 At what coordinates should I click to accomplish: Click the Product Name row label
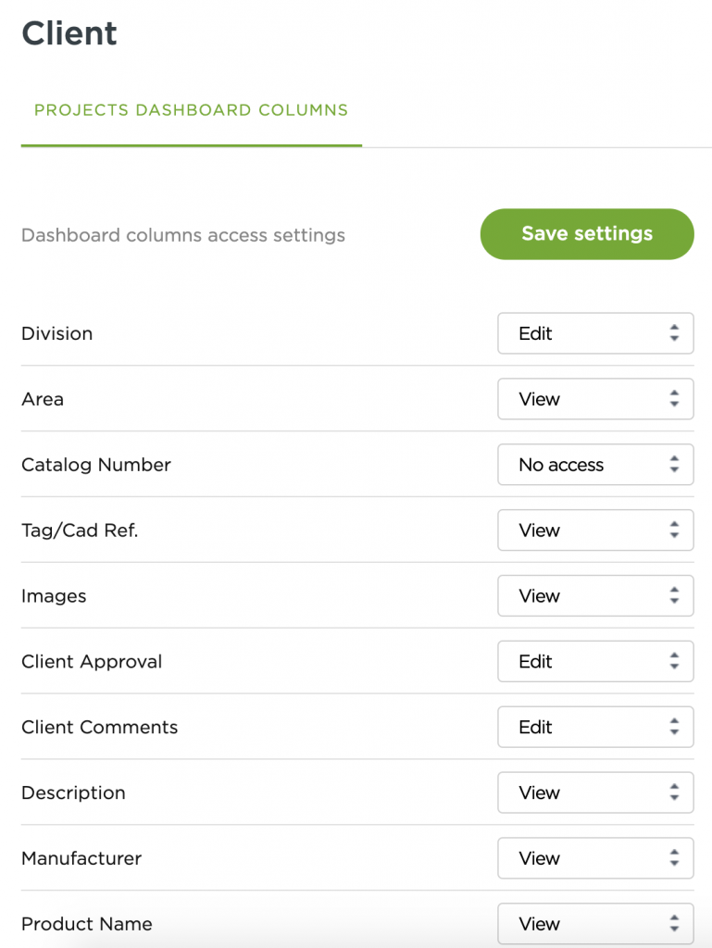pos(86,924)
